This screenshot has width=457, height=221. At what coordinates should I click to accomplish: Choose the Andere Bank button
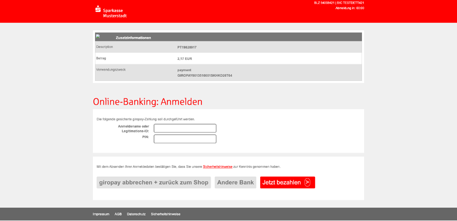pos(235,182)
